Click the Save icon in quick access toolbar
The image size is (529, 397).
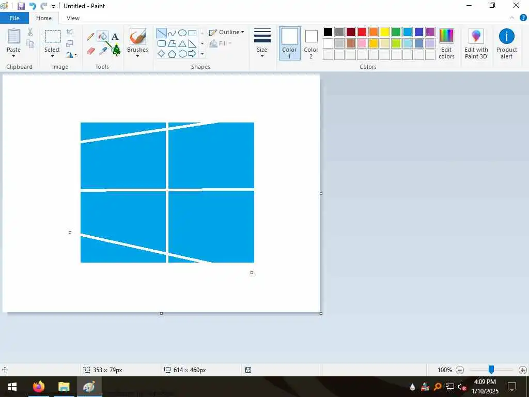tap(21, 6)
